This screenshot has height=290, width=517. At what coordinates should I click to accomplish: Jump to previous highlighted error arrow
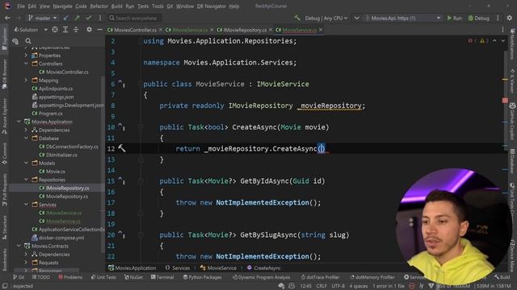coord(494,41)
